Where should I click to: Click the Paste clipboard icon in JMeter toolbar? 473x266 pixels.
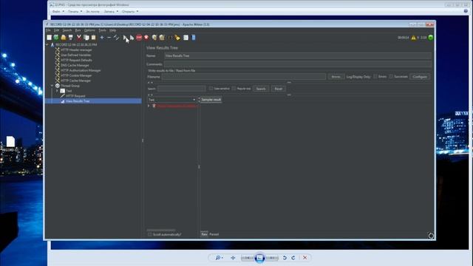94,38
